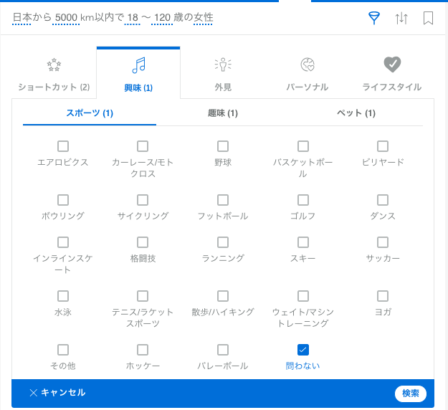Change the 女性 gender selector
The width and height of the screenshot is (448, 410).
pos(204,17)
